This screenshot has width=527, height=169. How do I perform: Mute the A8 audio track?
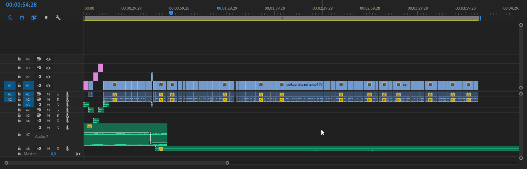click(x=48, y=149)
